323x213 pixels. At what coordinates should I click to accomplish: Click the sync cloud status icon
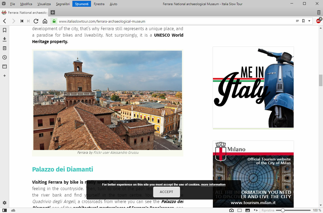coord(13,210)
